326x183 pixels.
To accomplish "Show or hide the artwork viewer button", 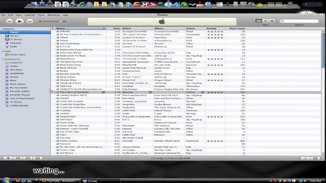I will [38, 158].
